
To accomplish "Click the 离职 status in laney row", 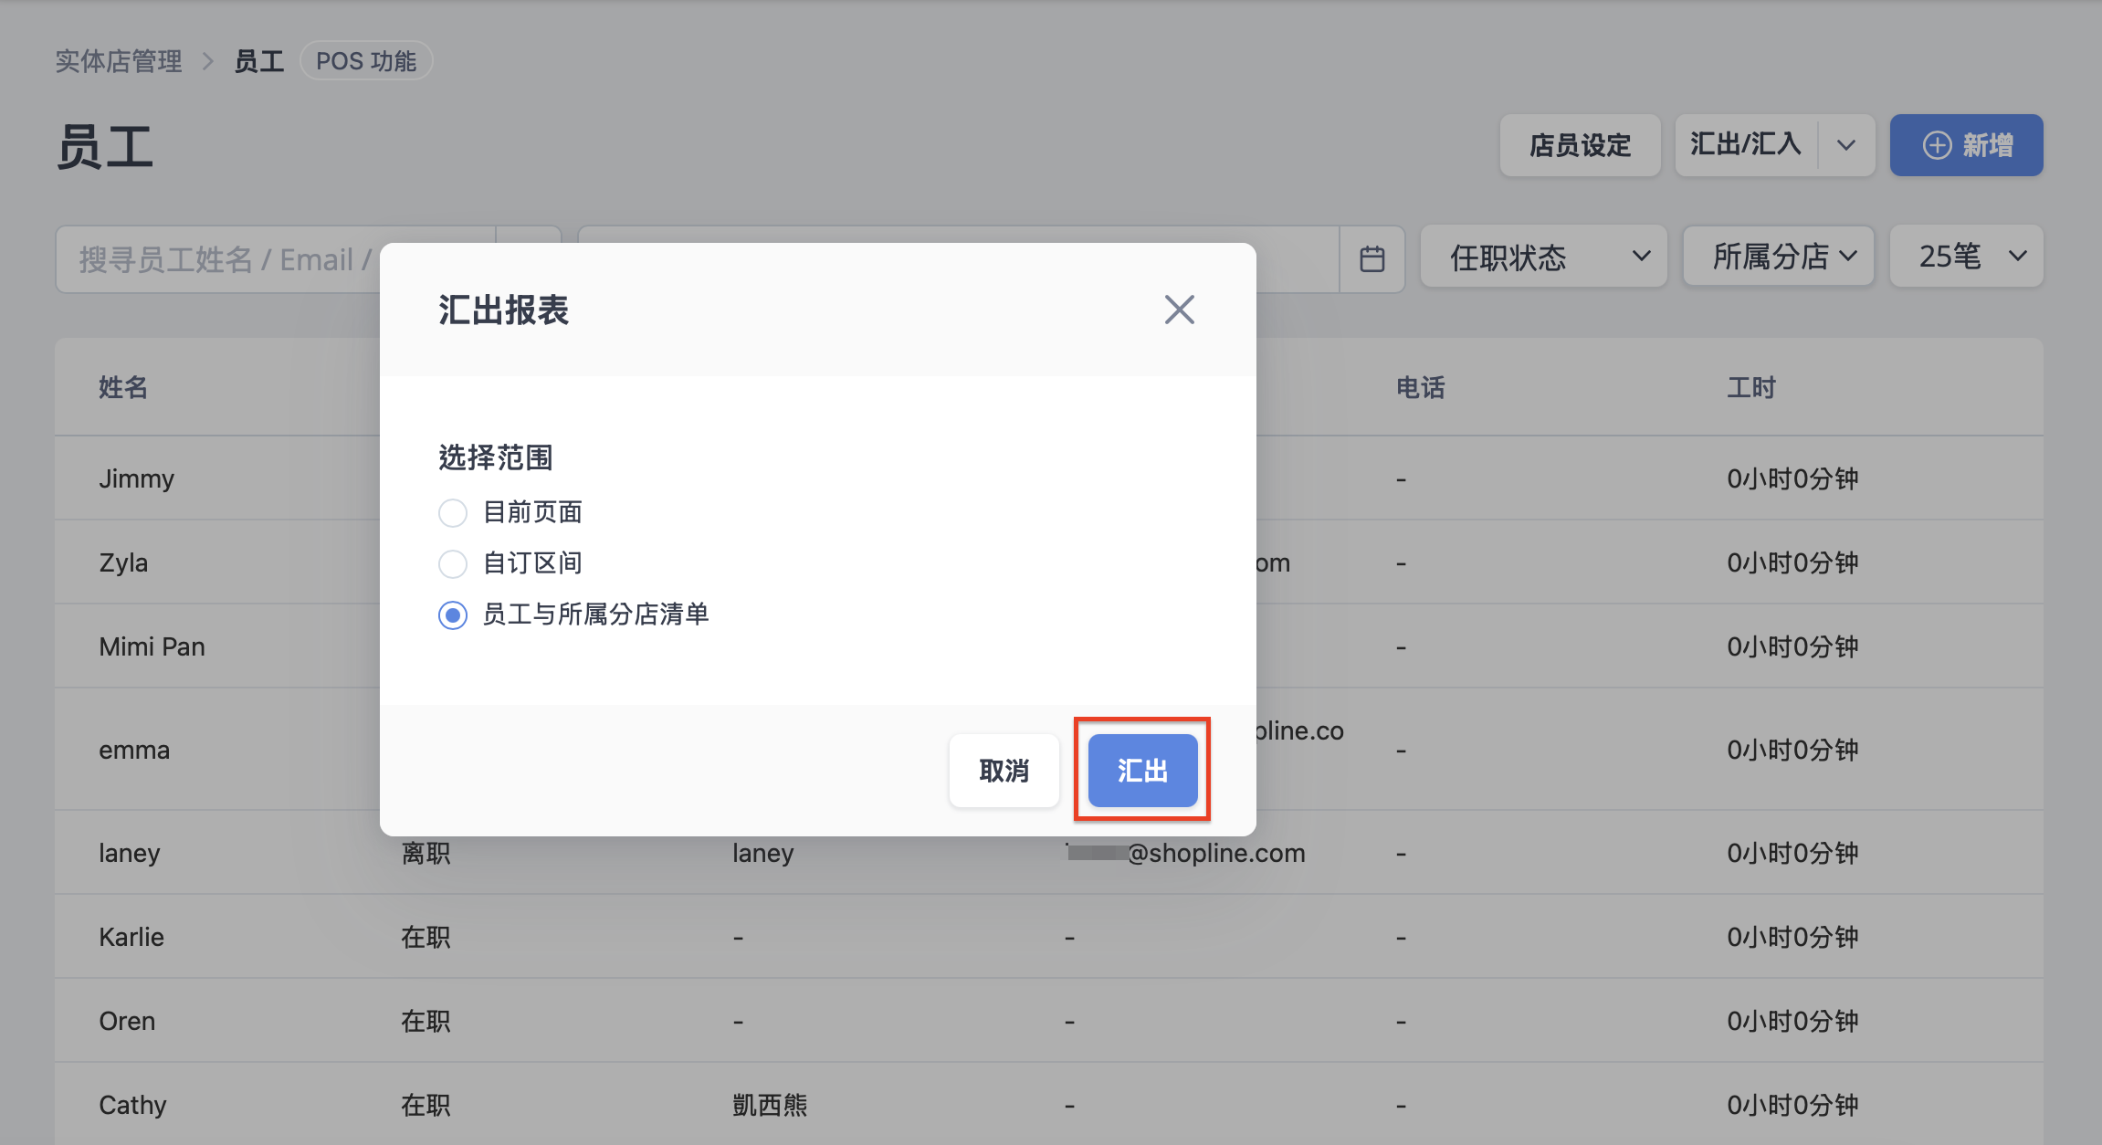I will coord(426,853).
